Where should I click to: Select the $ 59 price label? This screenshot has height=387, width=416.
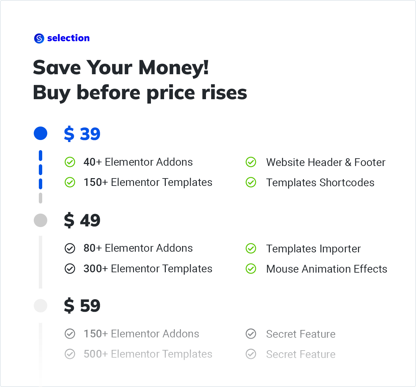pos(82,306)
